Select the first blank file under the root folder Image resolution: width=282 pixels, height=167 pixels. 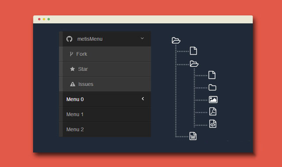point(193,51)
